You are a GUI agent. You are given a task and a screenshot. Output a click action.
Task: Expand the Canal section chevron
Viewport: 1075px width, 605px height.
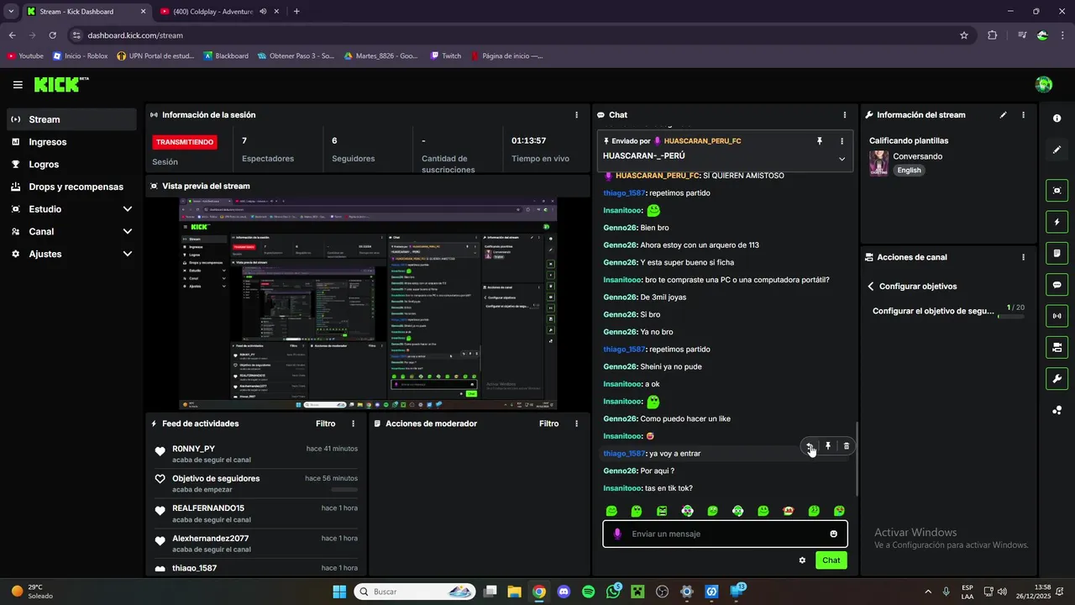tap(128, 232)
